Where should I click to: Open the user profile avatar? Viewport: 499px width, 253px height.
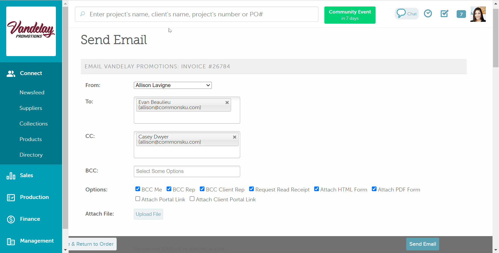(x=478, y=14)
